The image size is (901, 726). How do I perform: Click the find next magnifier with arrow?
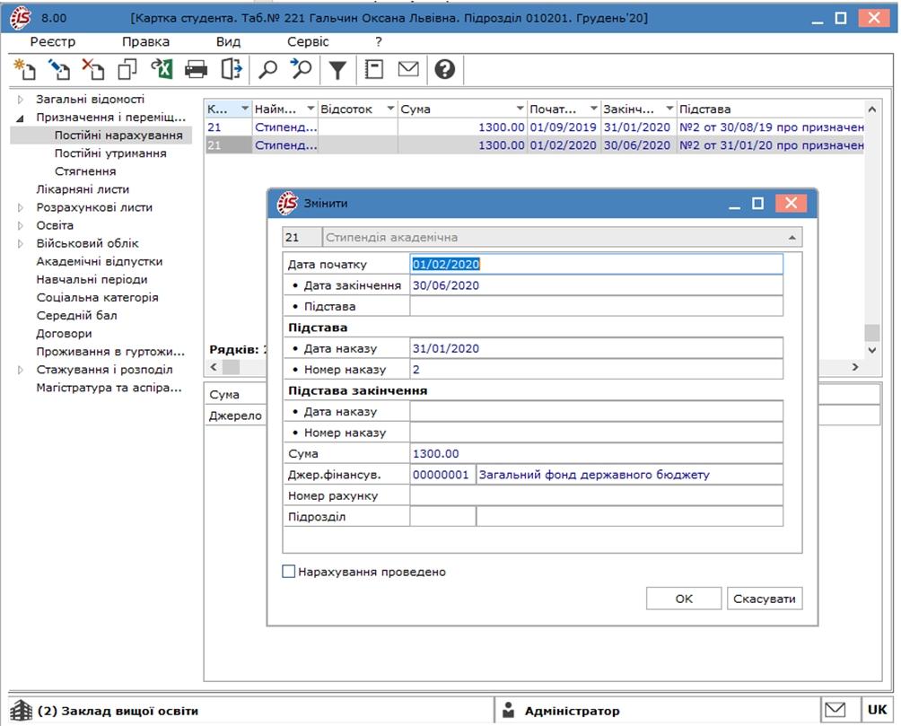point(302,69)
